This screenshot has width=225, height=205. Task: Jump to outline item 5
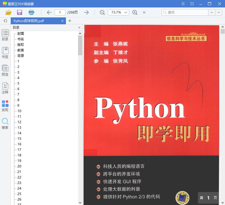[18, 83]
